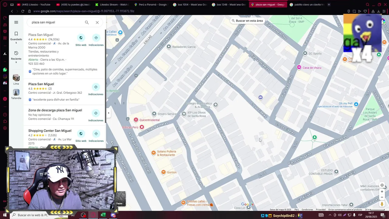The image size is (389, 219).
Task: Reload the current page
Action: tap(22, 11)
